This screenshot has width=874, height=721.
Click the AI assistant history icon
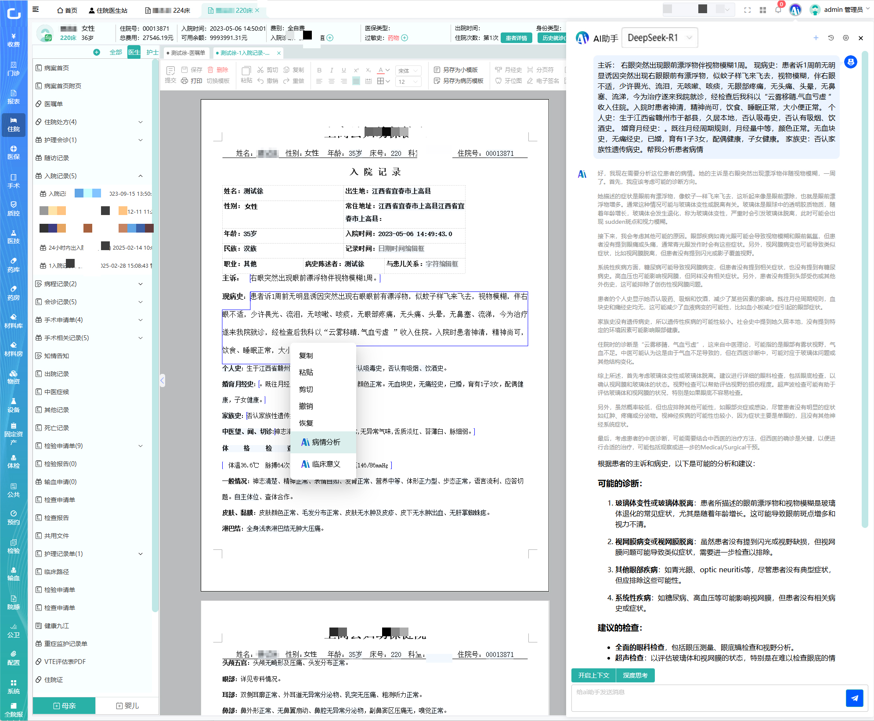point(831,38)
